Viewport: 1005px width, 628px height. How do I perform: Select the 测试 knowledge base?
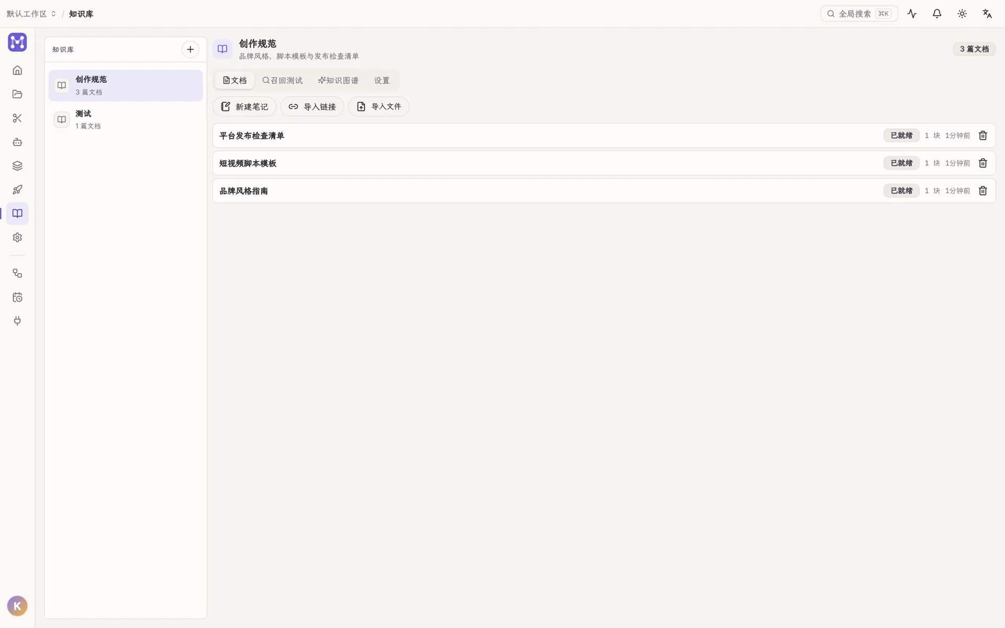(126, 119)
